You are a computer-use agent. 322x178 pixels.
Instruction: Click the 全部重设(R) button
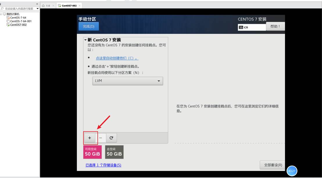[x=272, y=165]
